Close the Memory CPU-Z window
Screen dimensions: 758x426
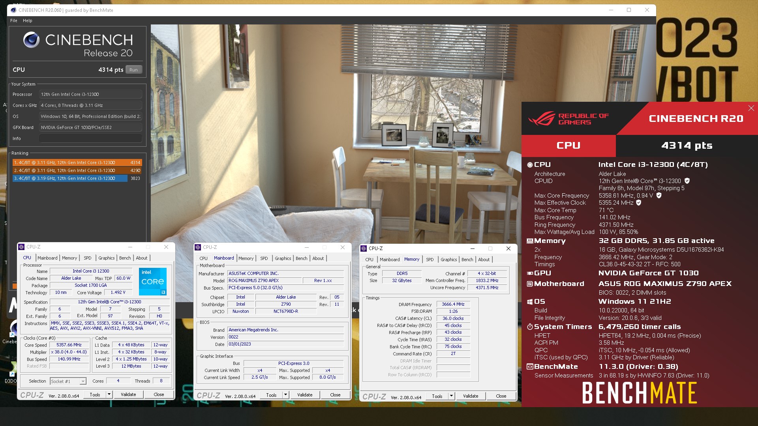click(x=508, y=248)
